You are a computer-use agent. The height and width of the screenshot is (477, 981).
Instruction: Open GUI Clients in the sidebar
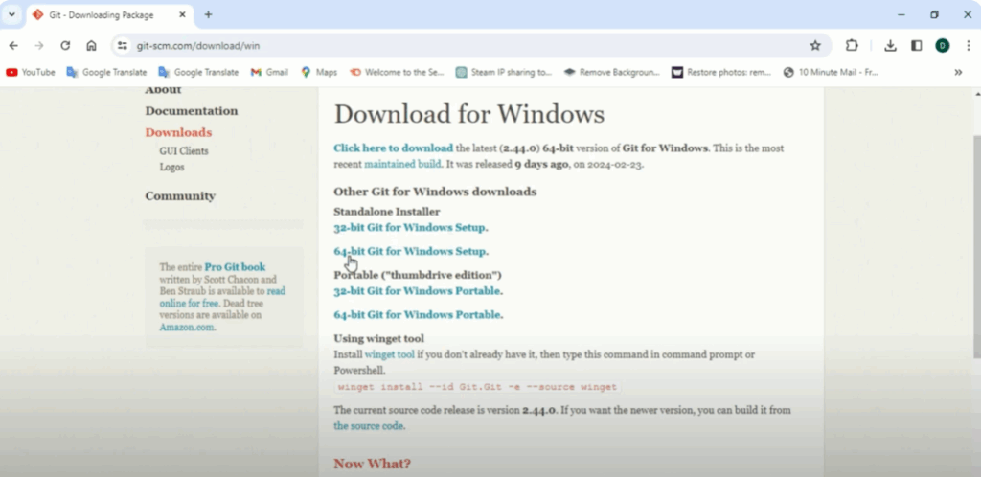pos(184,150)
